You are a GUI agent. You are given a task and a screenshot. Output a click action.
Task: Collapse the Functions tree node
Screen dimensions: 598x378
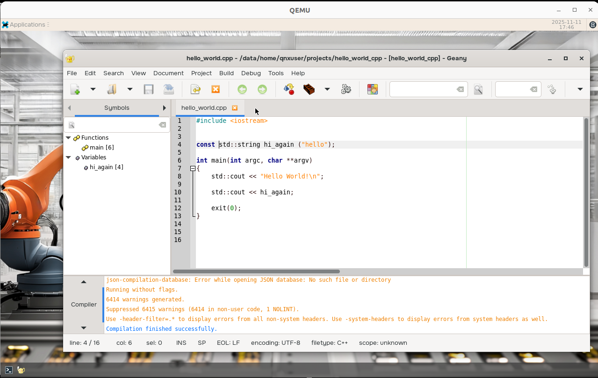[x=68, y=138]
